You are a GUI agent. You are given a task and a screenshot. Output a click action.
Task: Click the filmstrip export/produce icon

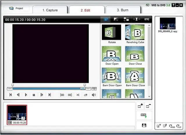coord(144,116)
